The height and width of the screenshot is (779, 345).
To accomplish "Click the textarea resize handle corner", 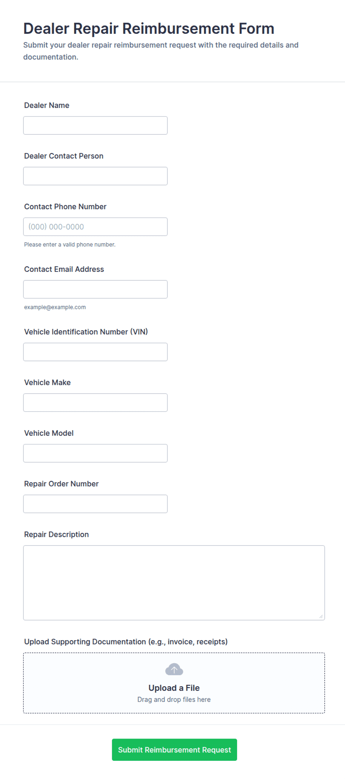I will [x=321, y=616].
